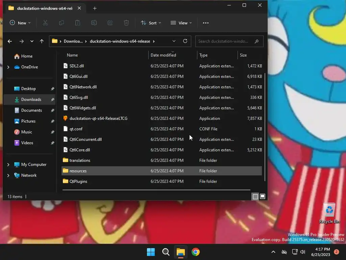This screenshot has width=346, height=260.
Task: Open Documents in the sidebar
Action: [x=31, y=110]
